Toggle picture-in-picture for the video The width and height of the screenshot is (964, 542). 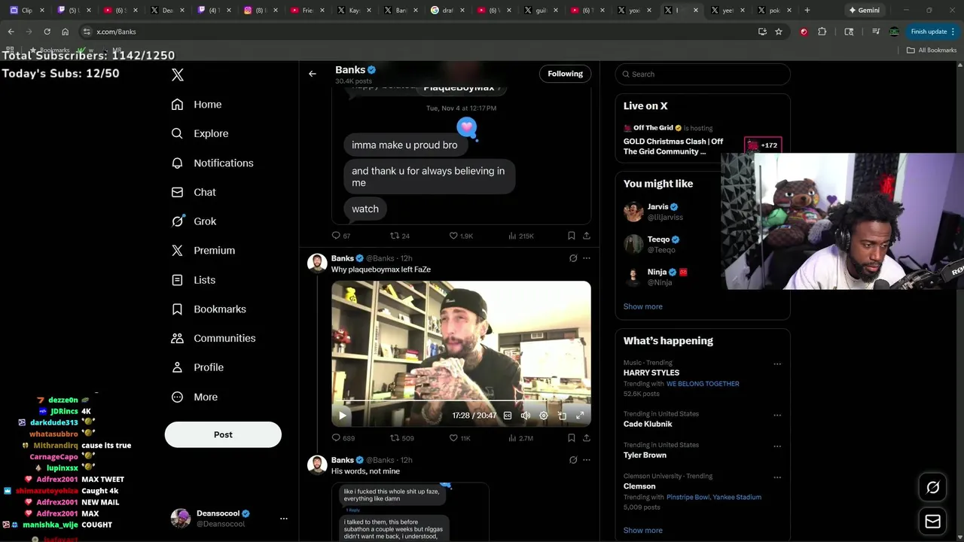pyautogui.click(x=562, y=416)
